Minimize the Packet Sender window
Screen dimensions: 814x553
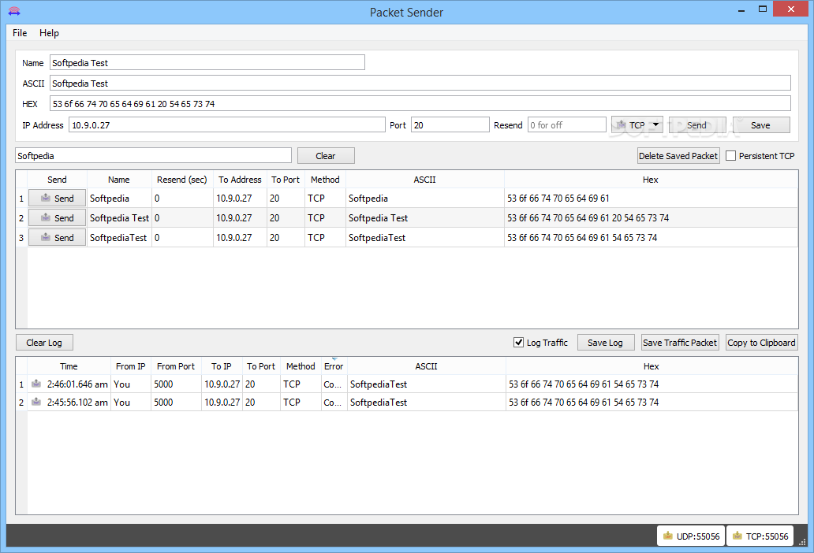click(742, 9)
